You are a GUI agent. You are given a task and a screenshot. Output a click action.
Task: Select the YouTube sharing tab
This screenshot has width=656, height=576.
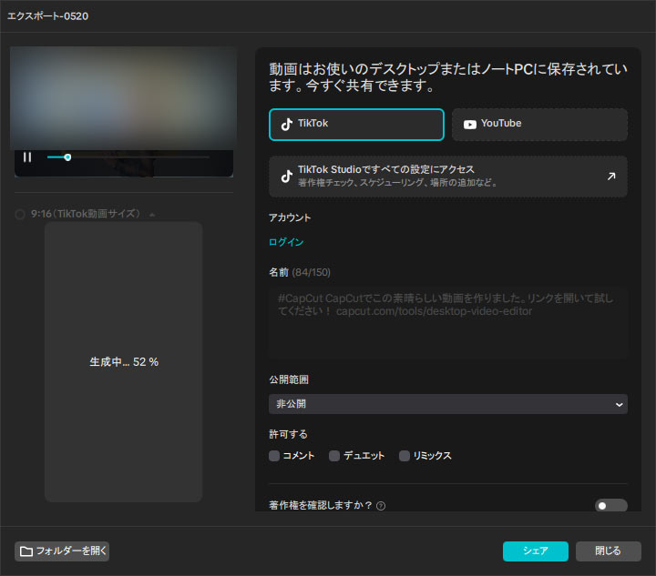pyautogui.click(x=539, y=125)
